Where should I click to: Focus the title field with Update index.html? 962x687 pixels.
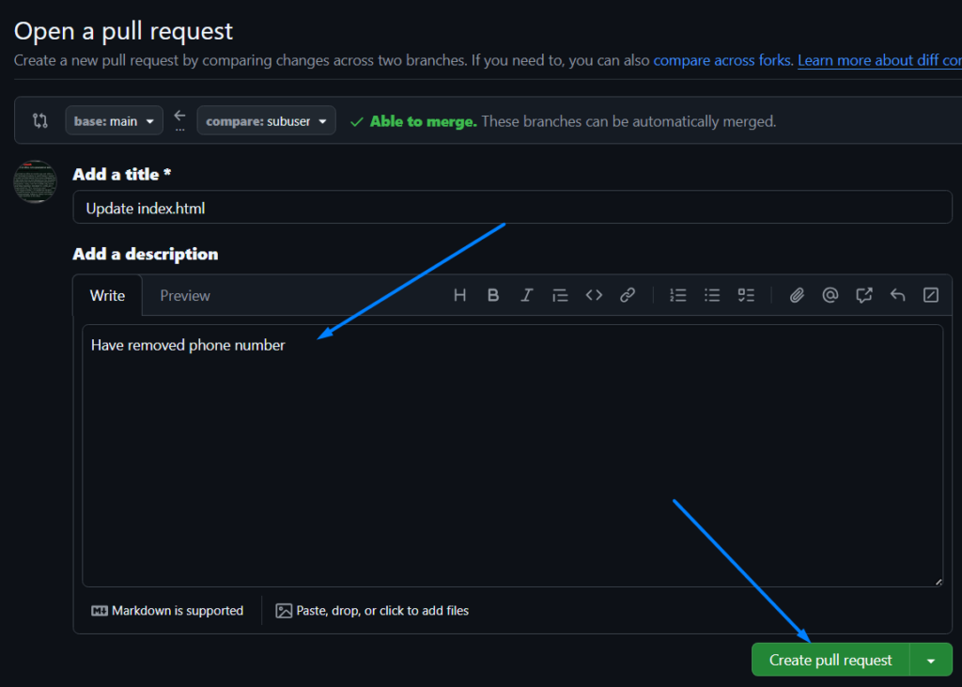pos(512,208)
